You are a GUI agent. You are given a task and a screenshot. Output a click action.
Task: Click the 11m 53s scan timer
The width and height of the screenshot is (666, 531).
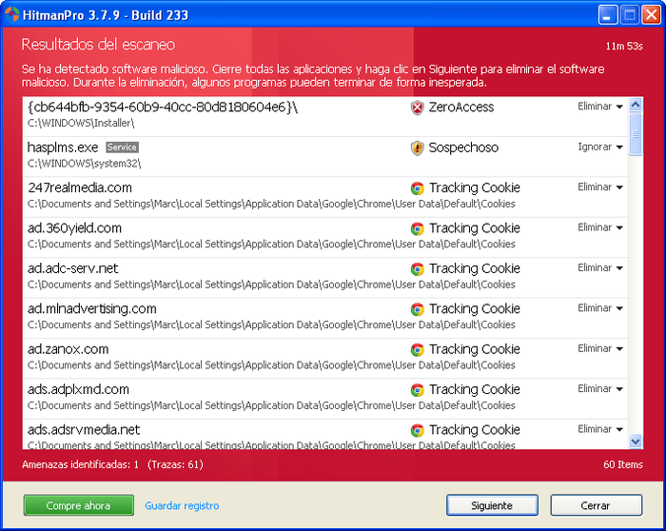pos(624,46)
